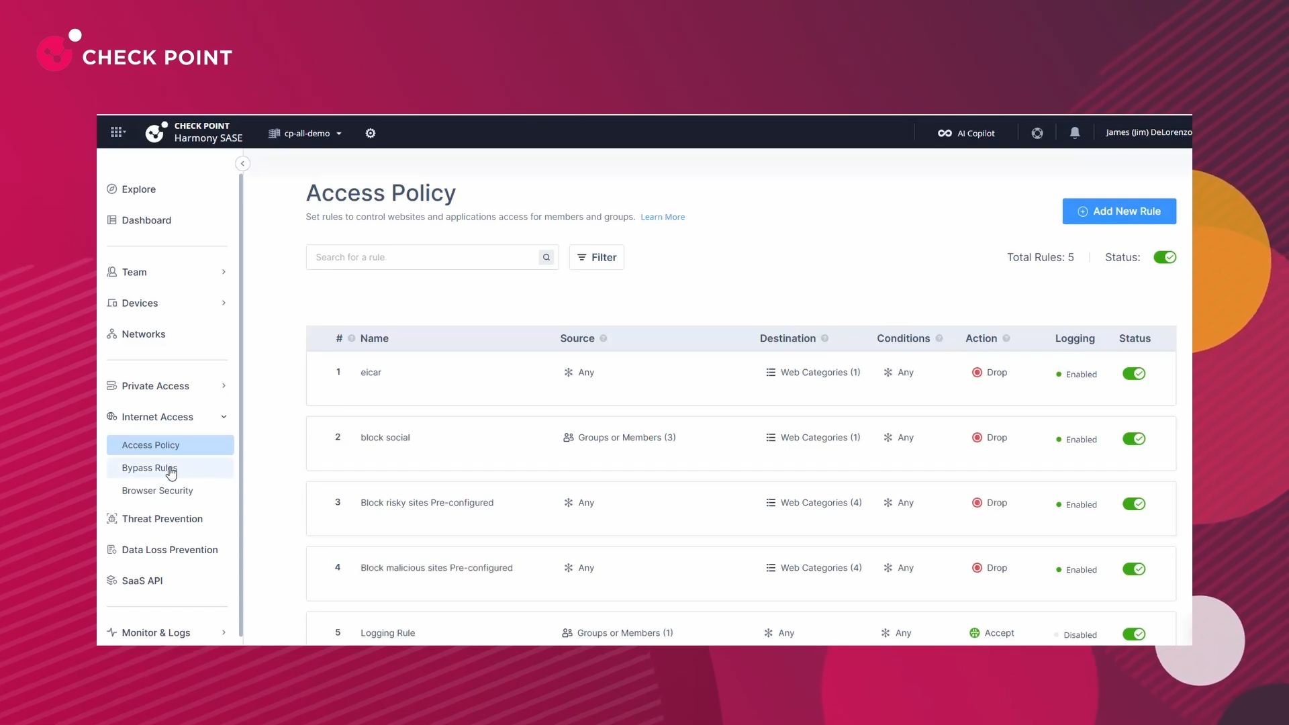This screenshot has width=1289, height=725.
Task: Click the sidebar vertical scrollbar
Action: (x=241, y=405)
